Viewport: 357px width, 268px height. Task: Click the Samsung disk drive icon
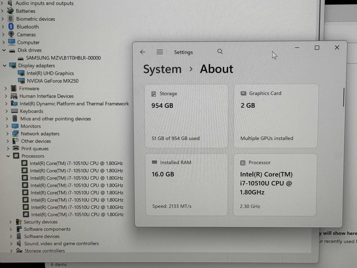[x=21, y=58]
